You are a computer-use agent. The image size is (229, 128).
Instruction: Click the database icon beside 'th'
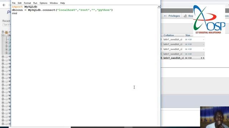6,99
